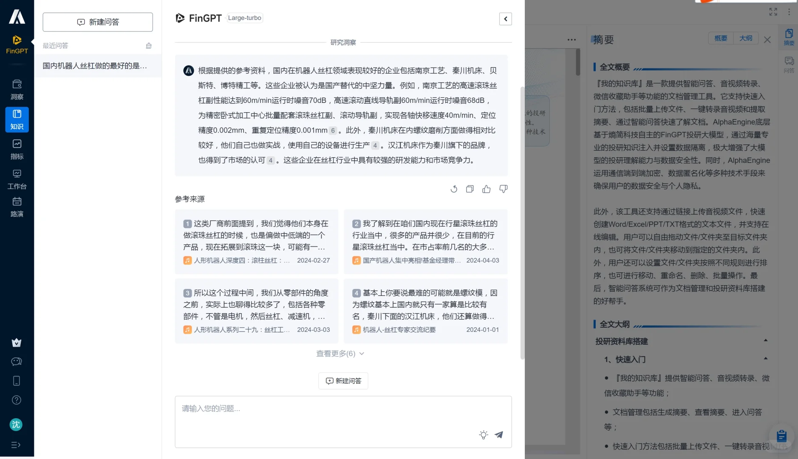Click the 全文概要 heading

[x=615, y=67]
